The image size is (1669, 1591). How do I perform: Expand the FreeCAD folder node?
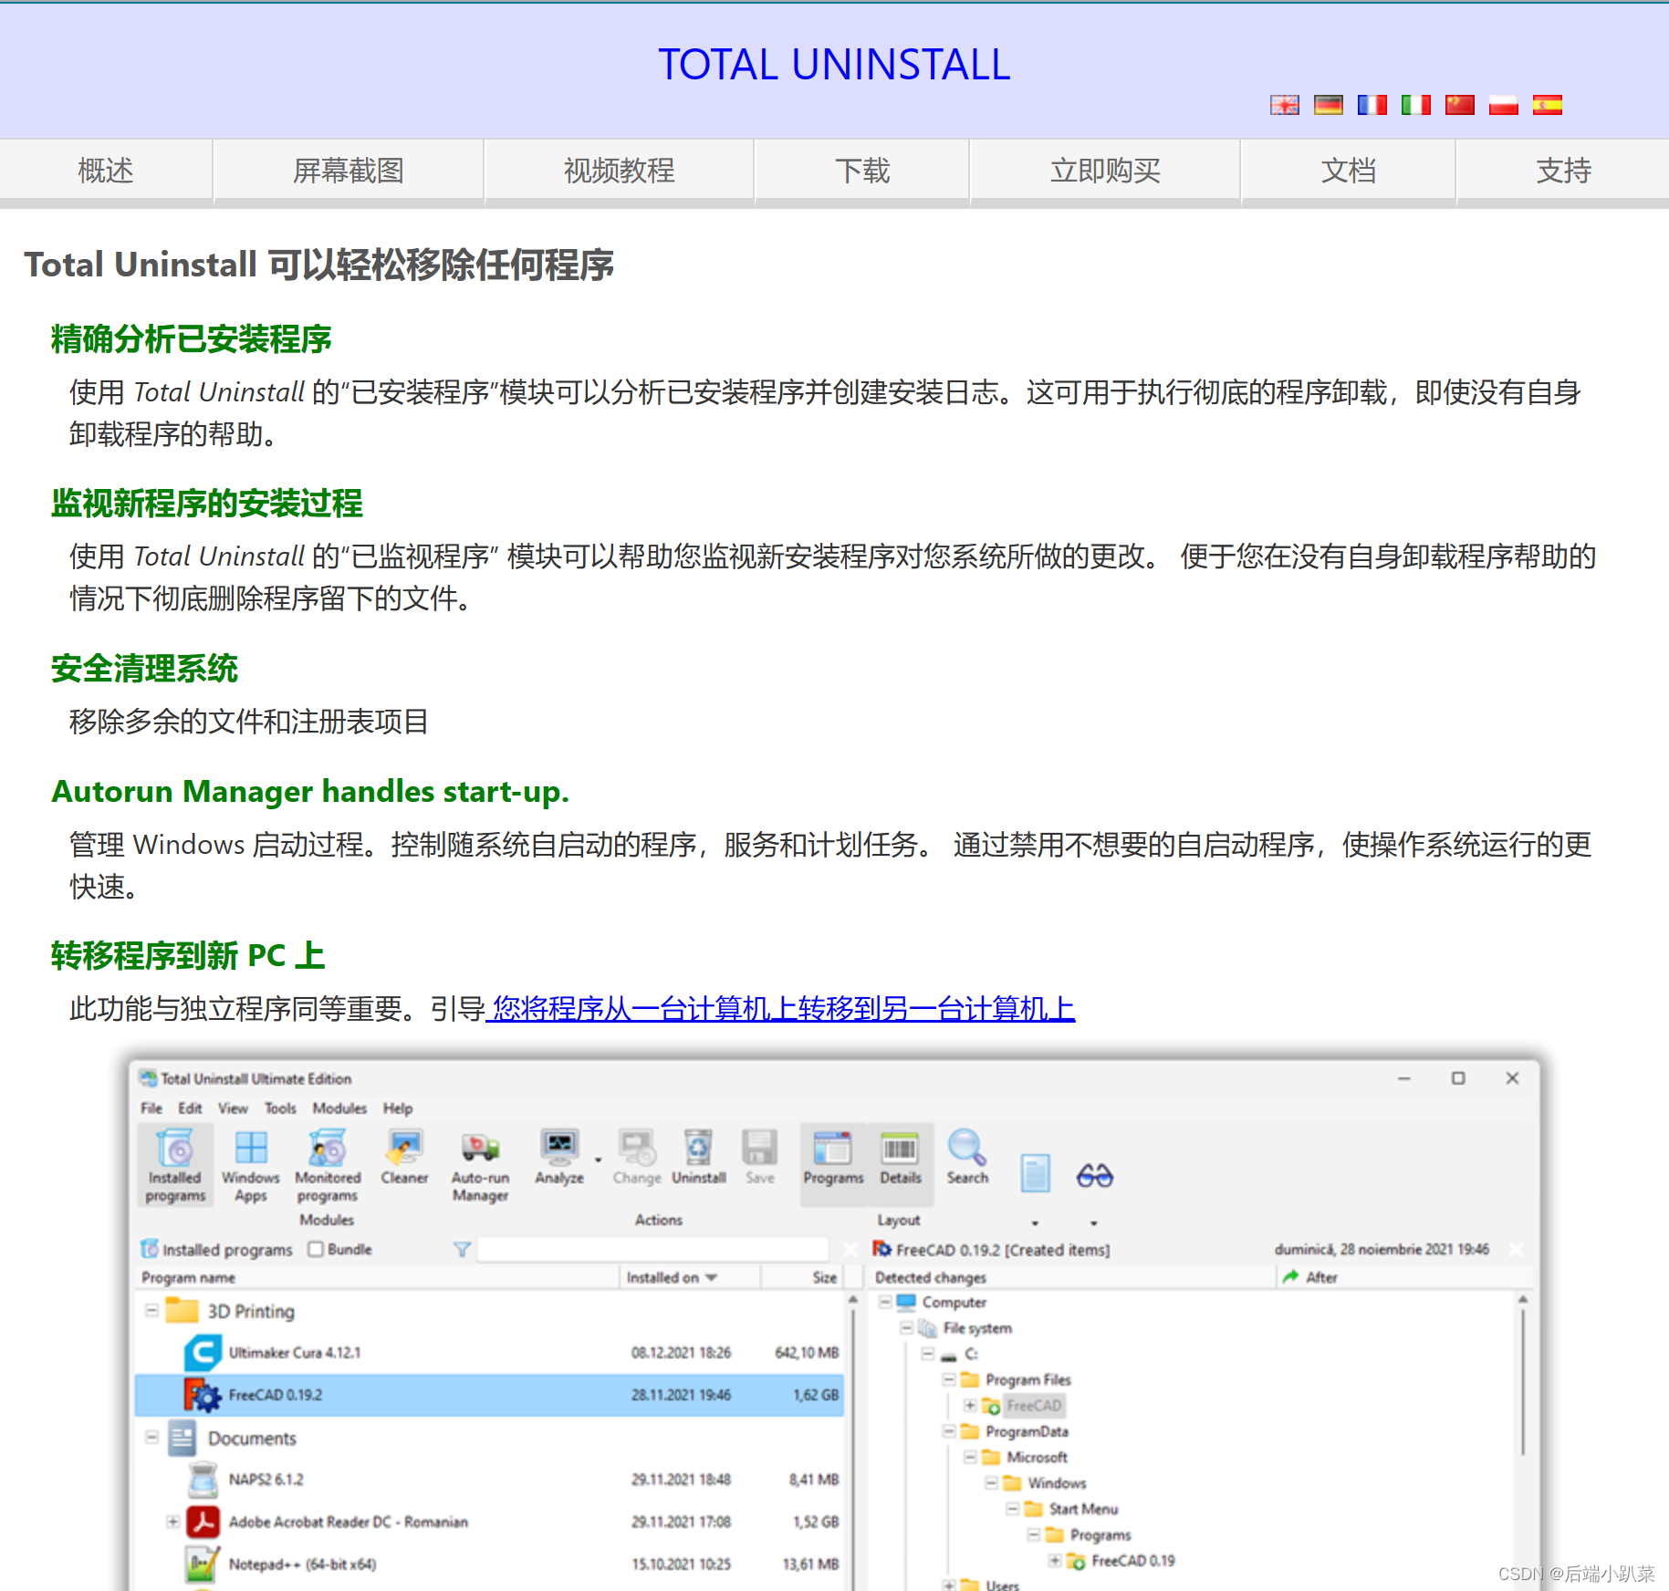tap(970, 1405)
